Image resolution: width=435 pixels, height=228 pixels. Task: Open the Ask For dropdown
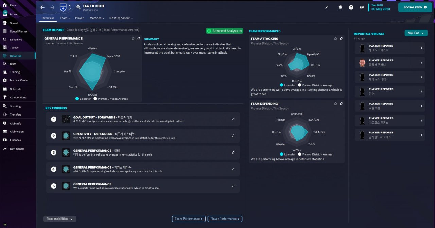(416, 33)
